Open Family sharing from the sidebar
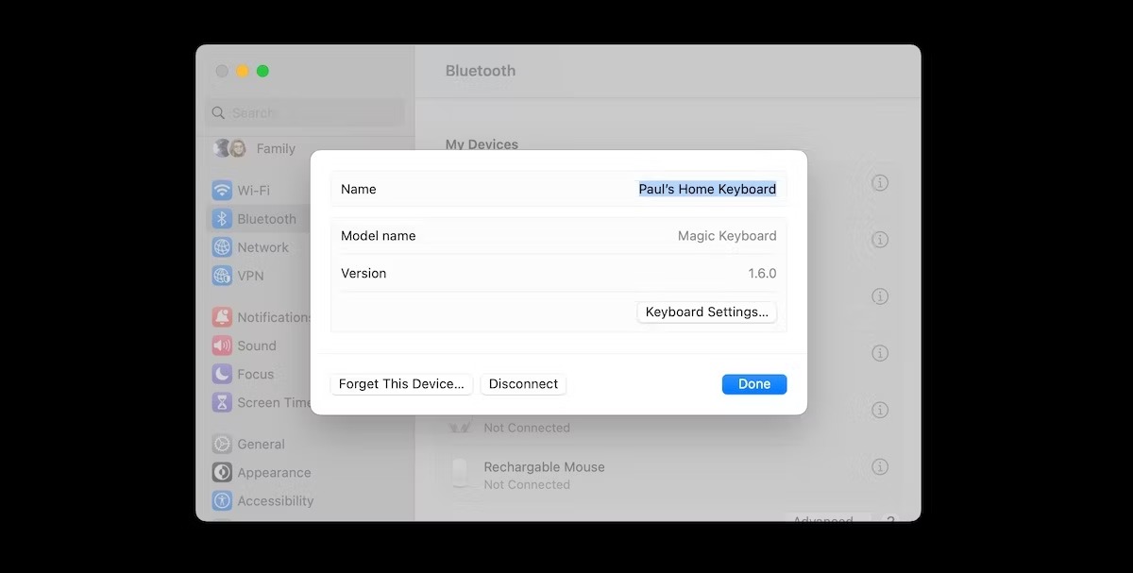Image resolution: width=1133 pixels, height=573 pixels. click(255, 148)
